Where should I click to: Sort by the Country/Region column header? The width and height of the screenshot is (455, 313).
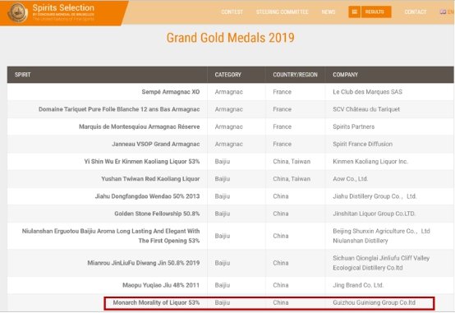[295, 75]
